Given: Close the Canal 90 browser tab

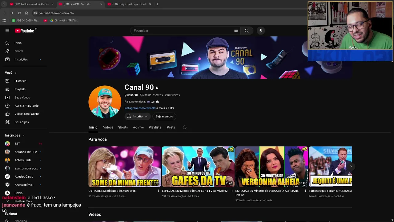Looking at the screenshot, I should tap(101, 4).
